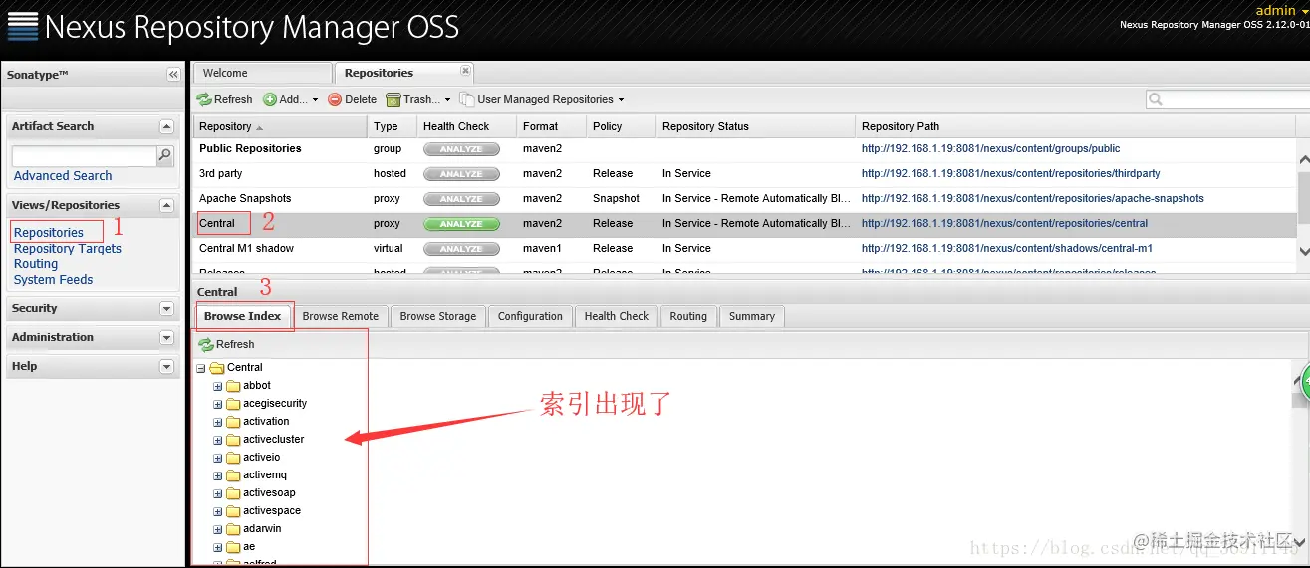Click the Artifact Search magnifier icon
Viewport: 1310px width, 568px height.
click(x=165, y=155)
